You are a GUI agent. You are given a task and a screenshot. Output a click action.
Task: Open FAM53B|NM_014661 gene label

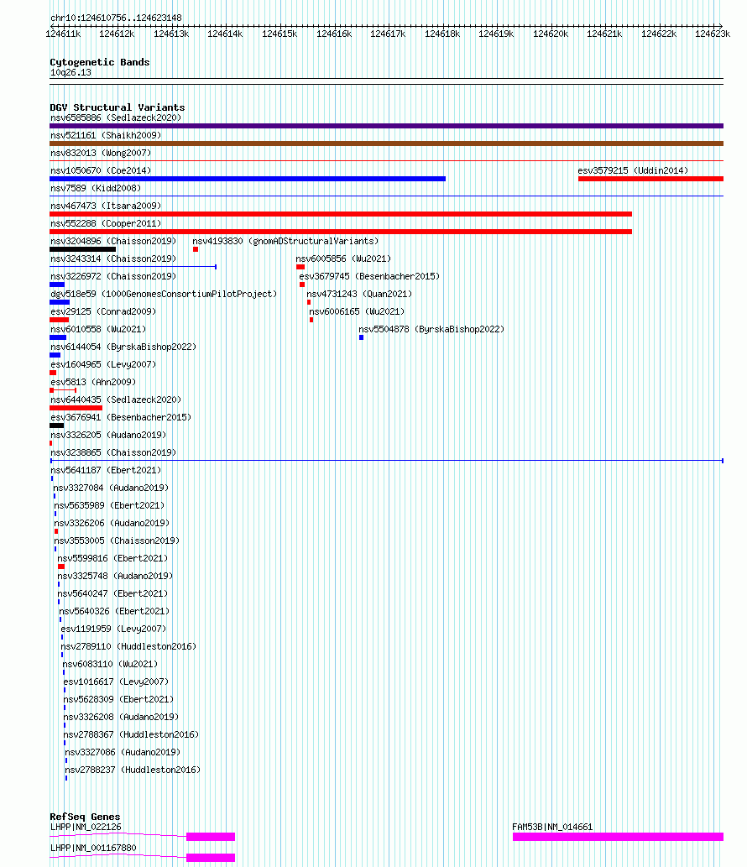tap(552, 828)
